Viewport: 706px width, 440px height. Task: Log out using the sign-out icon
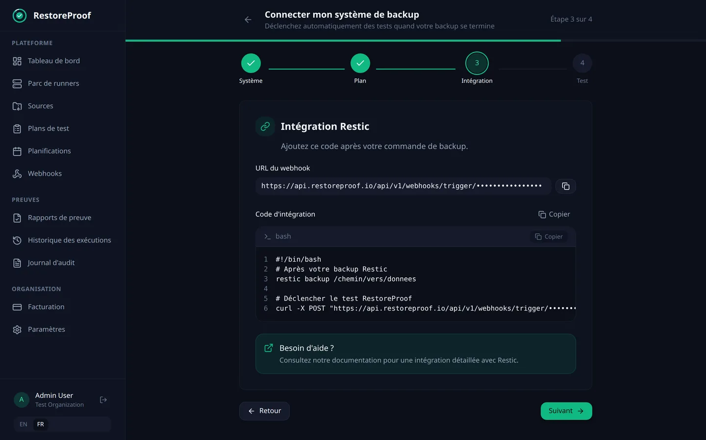point(103,400)
